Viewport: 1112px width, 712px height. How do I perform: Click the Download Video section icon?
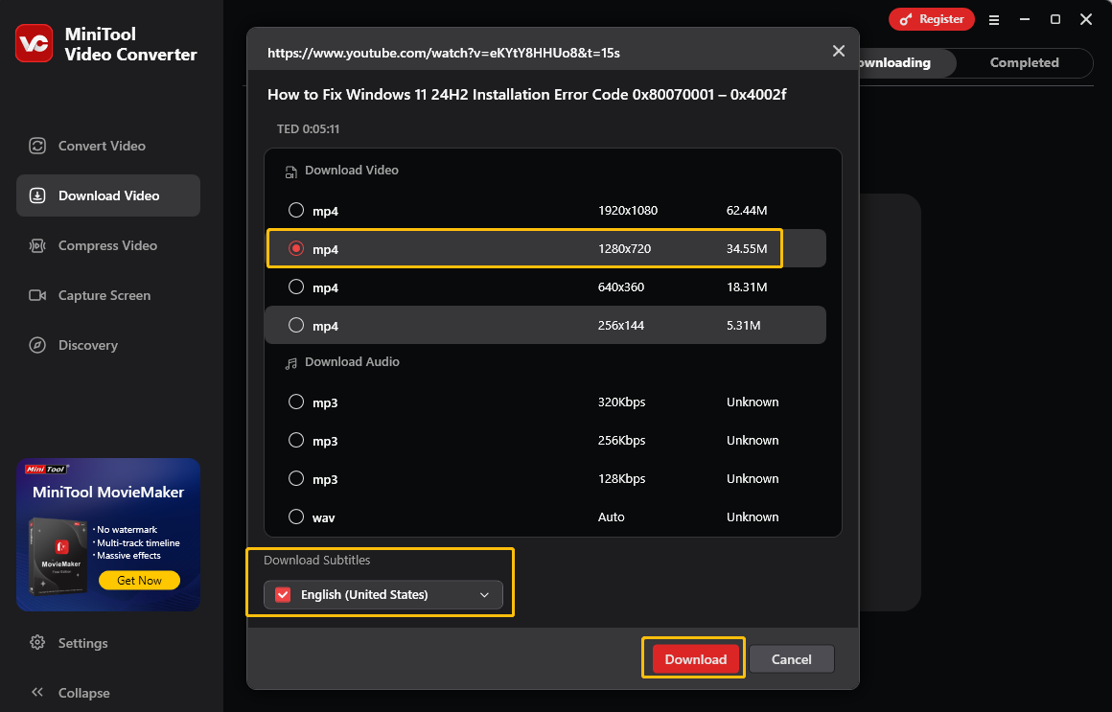290,172
